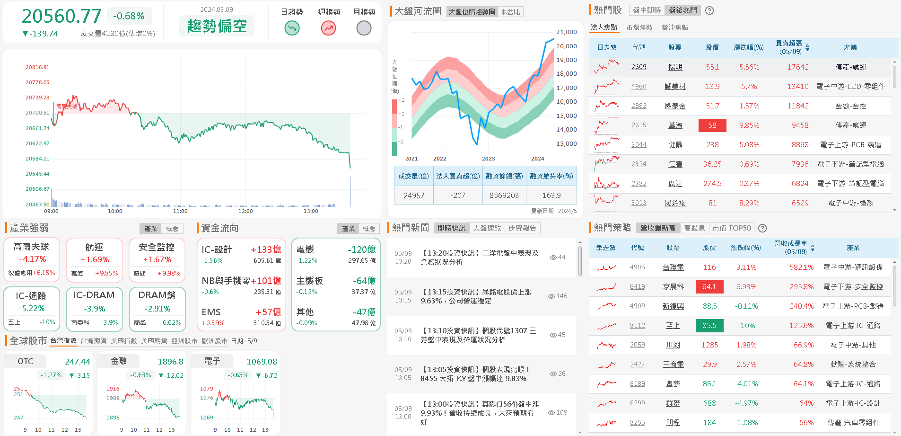Open the 電機 fund flow row
This screenshot has height=436, width=901.
[x=336, y=254]
